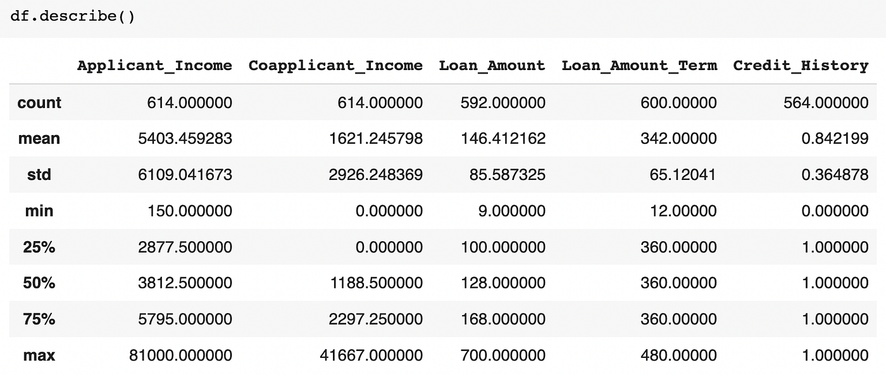Image resolution: width=886 pixels, height=375 pixels.
Task: Select the Loan_Amount column header
Action: (492, 66)
